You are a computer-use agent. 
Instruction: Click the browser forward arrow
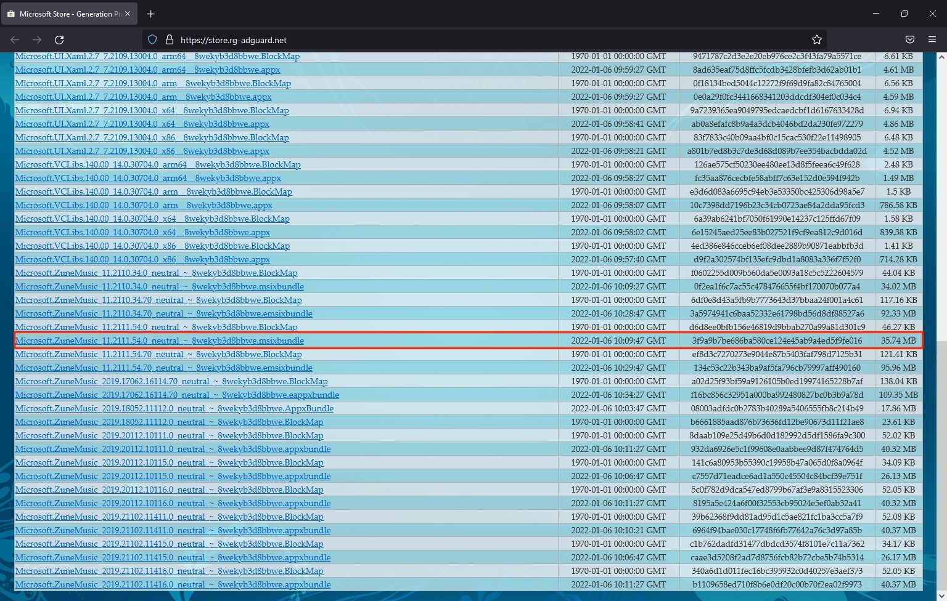click(x=37, y=39)
